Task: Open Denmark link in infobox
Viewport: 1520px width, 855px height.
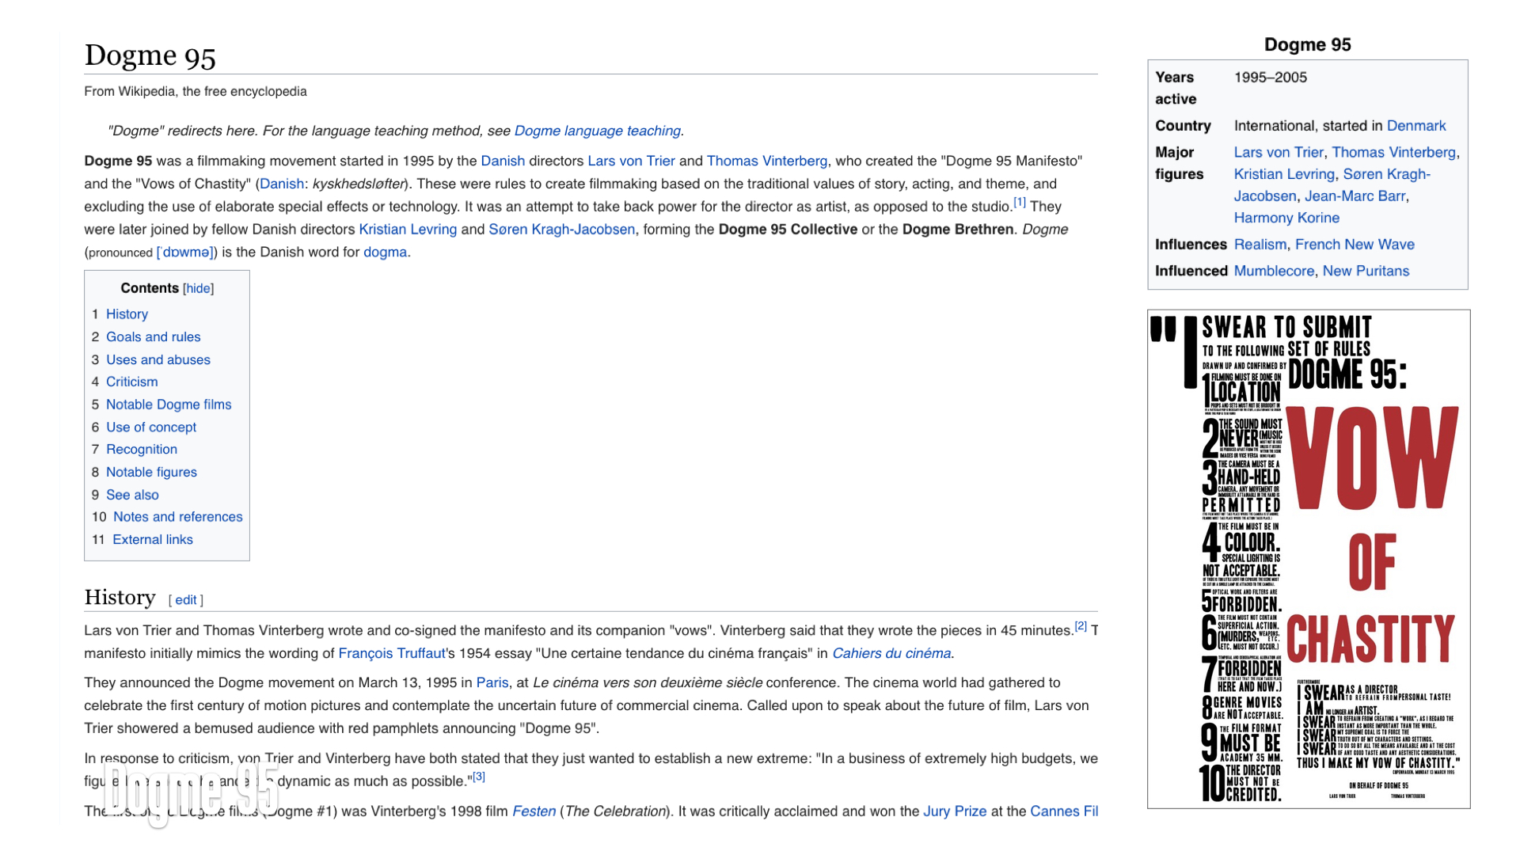Action: coord(1415,126)
